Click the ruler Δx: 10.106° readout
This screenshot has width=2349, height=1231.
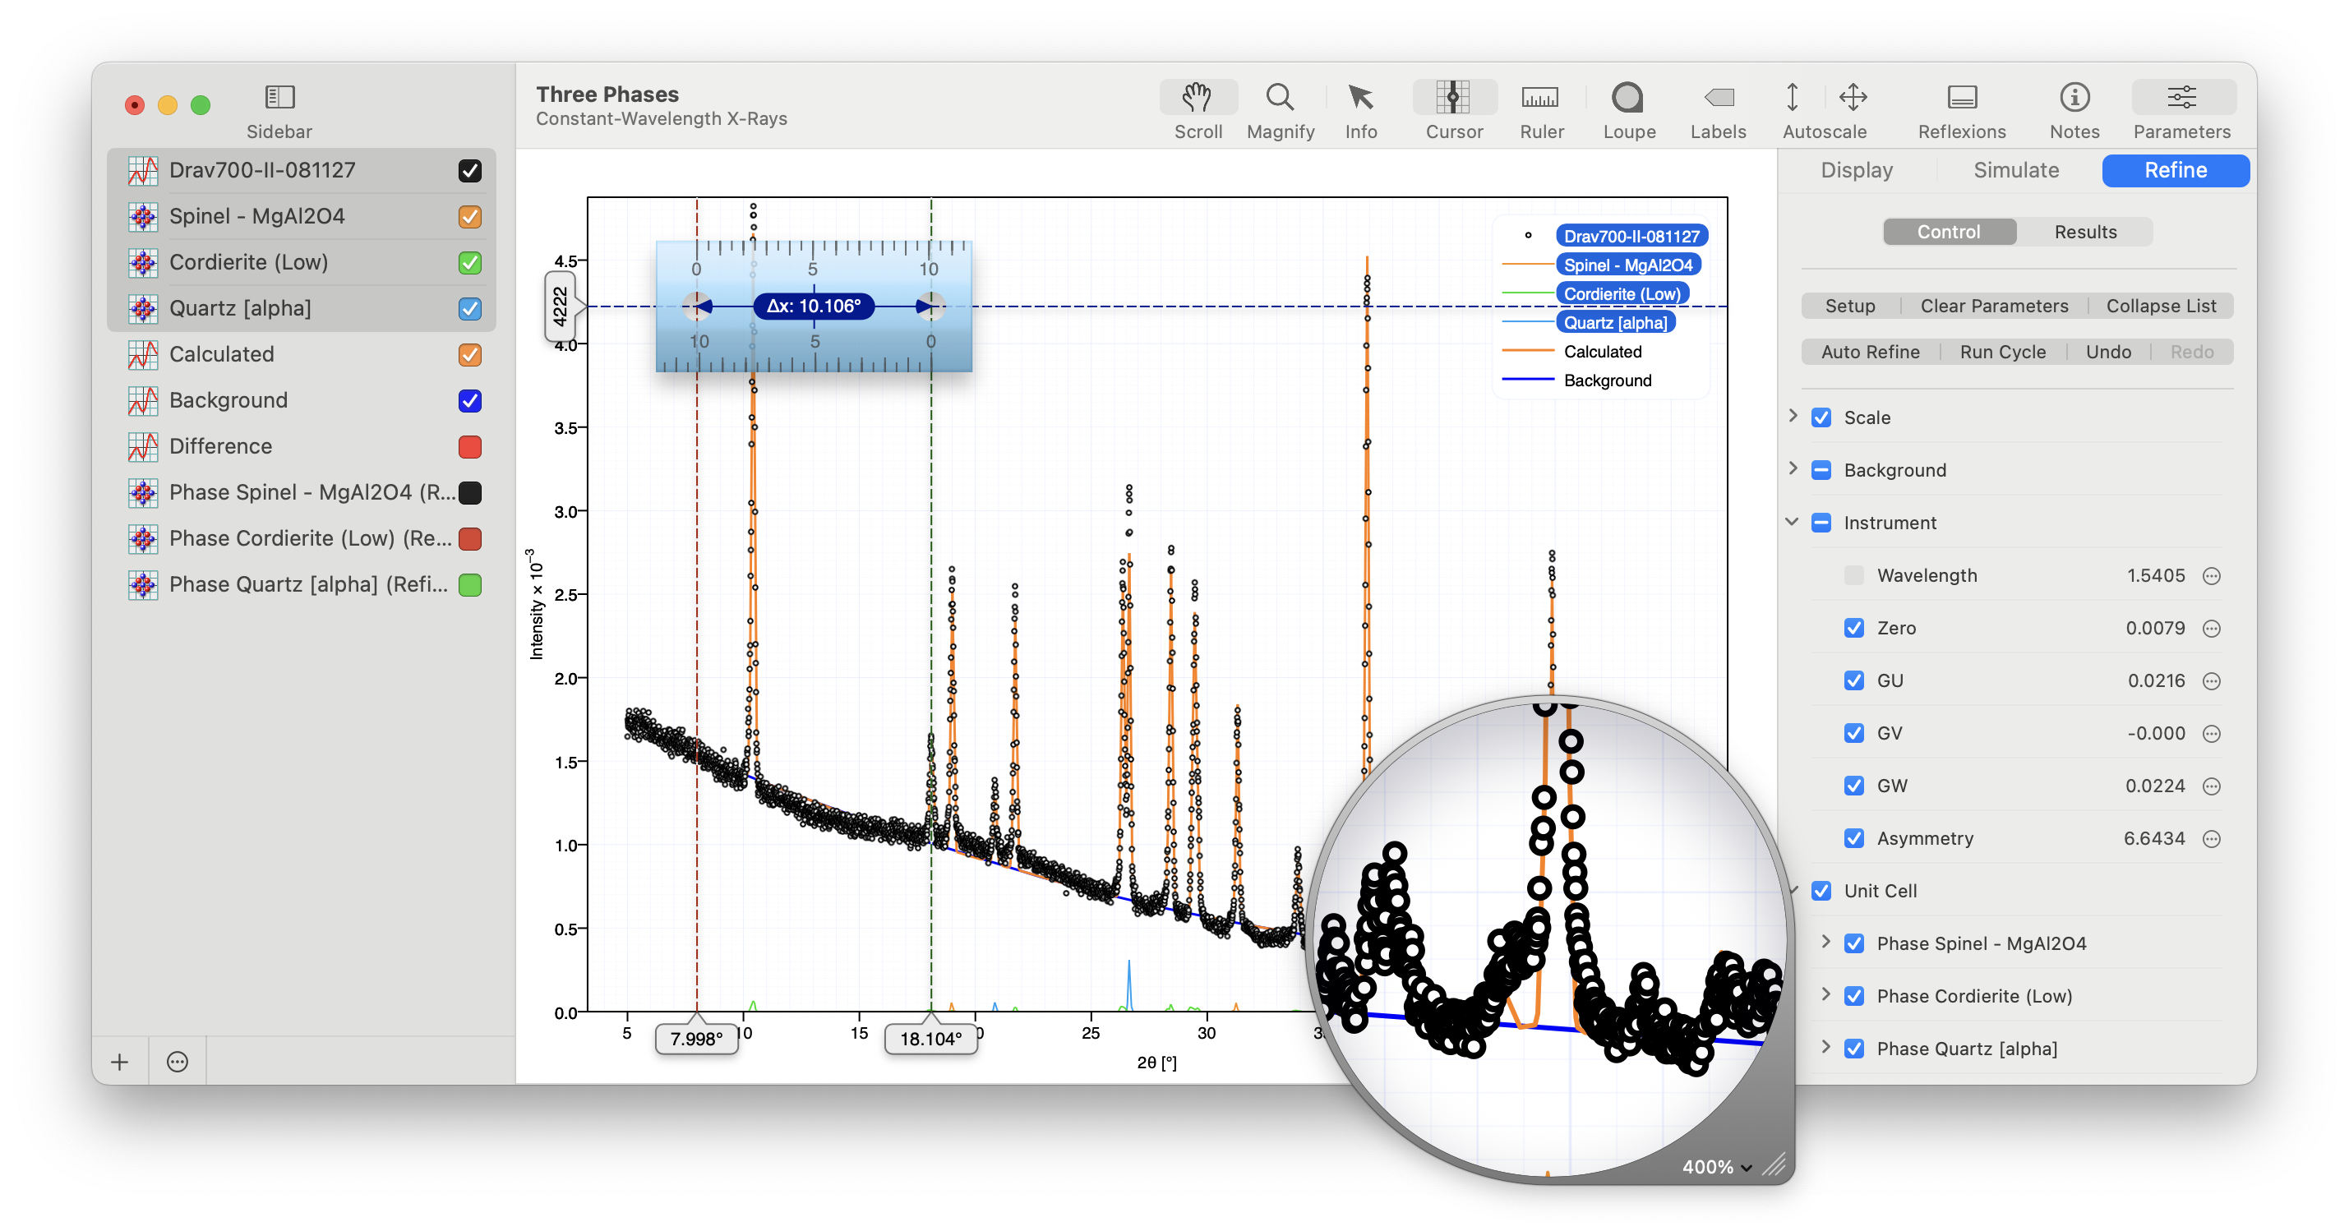[814, 307]
